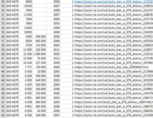Select the empty mileage cell in row 32

coord(40,19)
